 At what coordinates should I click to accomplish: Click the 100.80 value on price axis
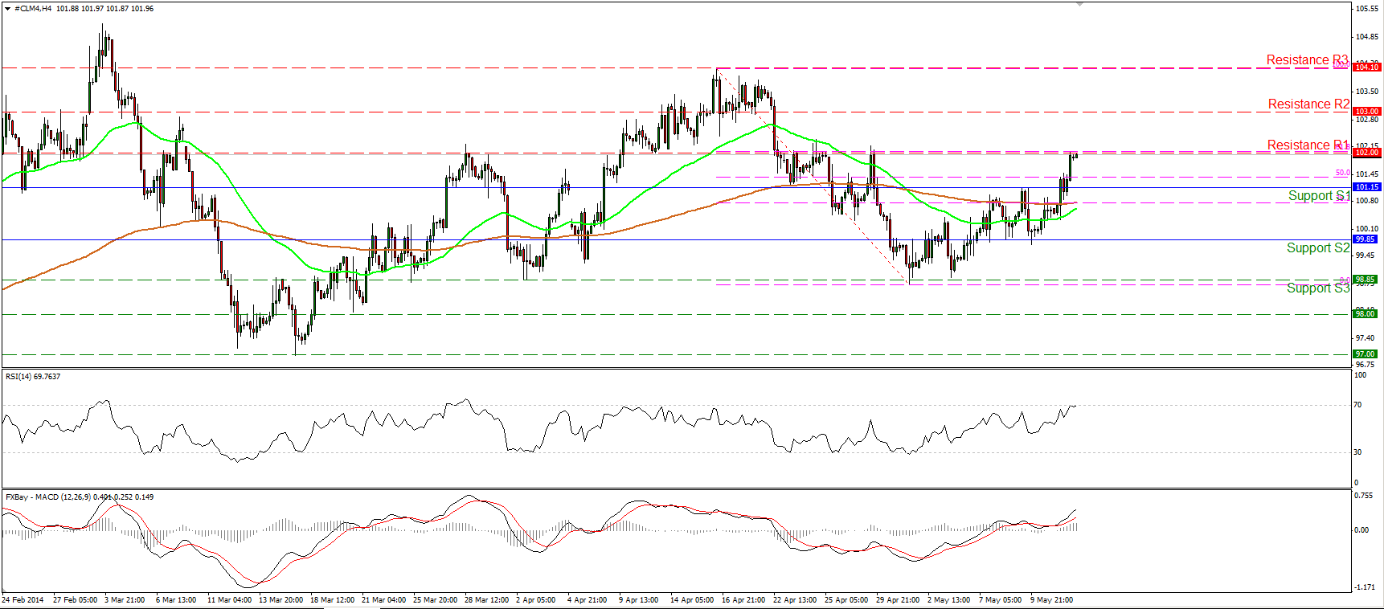point(1367,201)
